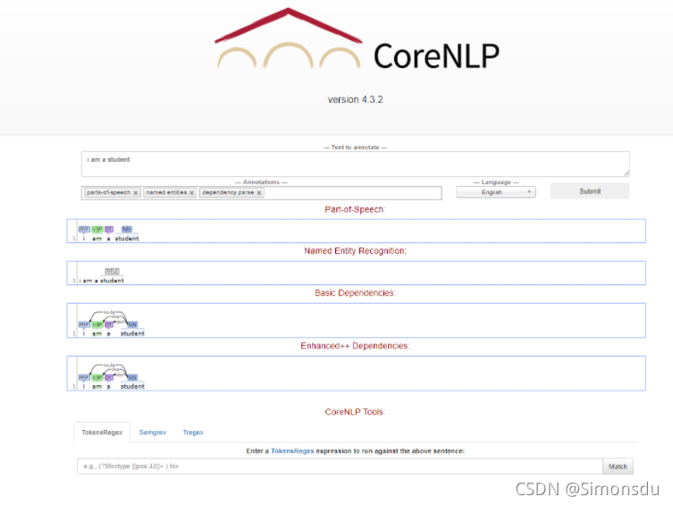Remove the dependency parse annotation tag
This screenshot has height=505, width=673.
click(x=259, y=193)
